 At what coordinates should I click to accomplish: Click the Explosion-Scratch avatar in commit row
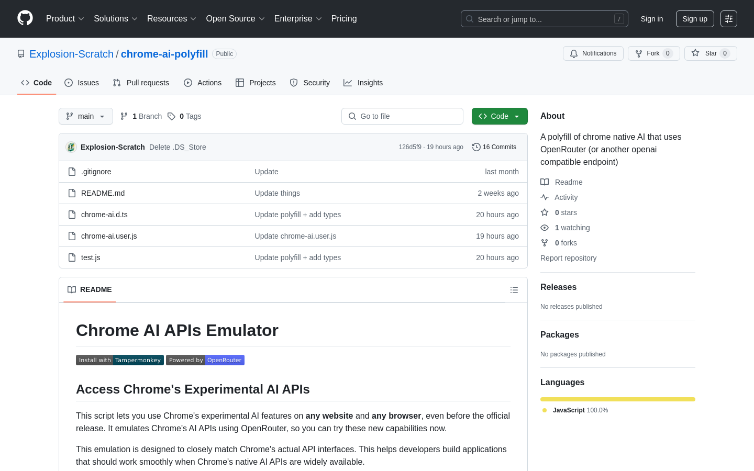coord(71,147)
